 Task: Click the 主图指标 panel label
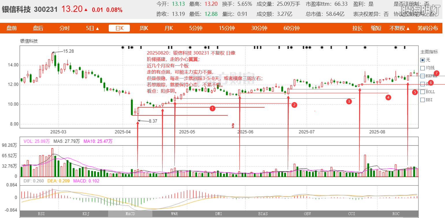tap(429, 52)
